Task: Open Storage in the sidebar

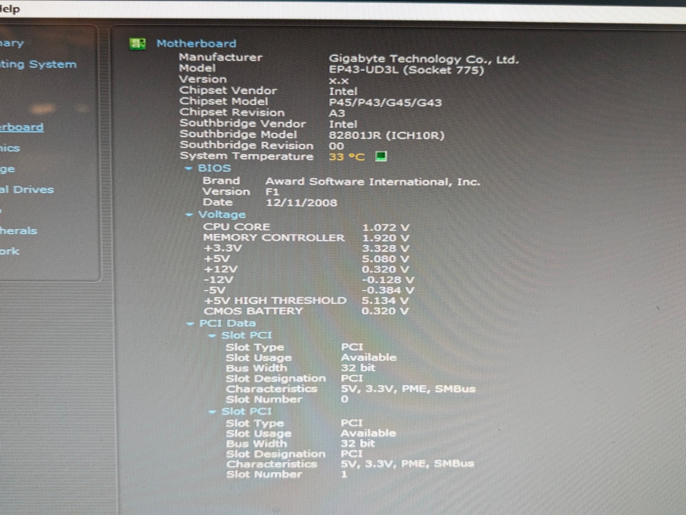Action: [7, 169]
